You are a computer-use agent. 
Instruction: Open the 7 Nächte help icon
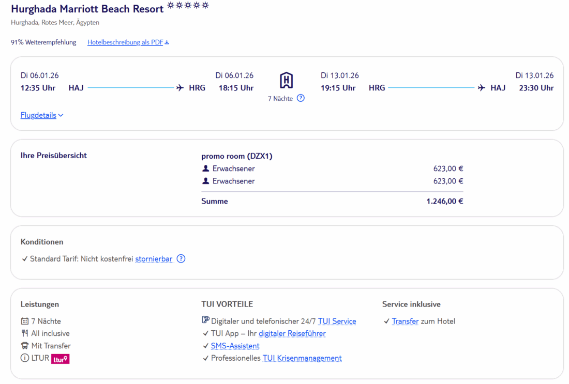(301, 98)
